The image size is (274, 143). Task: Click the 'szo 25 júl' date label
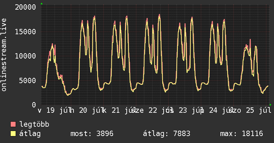click(250, 111)
